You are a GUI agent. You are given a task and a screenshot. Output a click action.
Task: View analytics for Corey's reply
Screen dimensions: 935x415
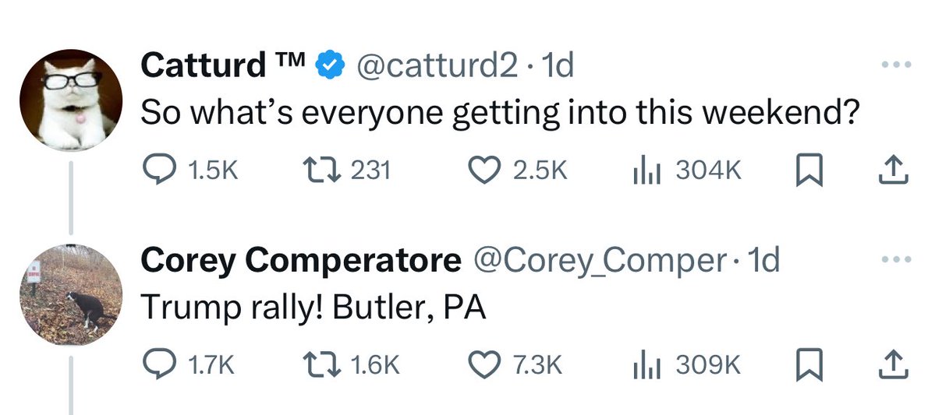click(x=643, y=365)
